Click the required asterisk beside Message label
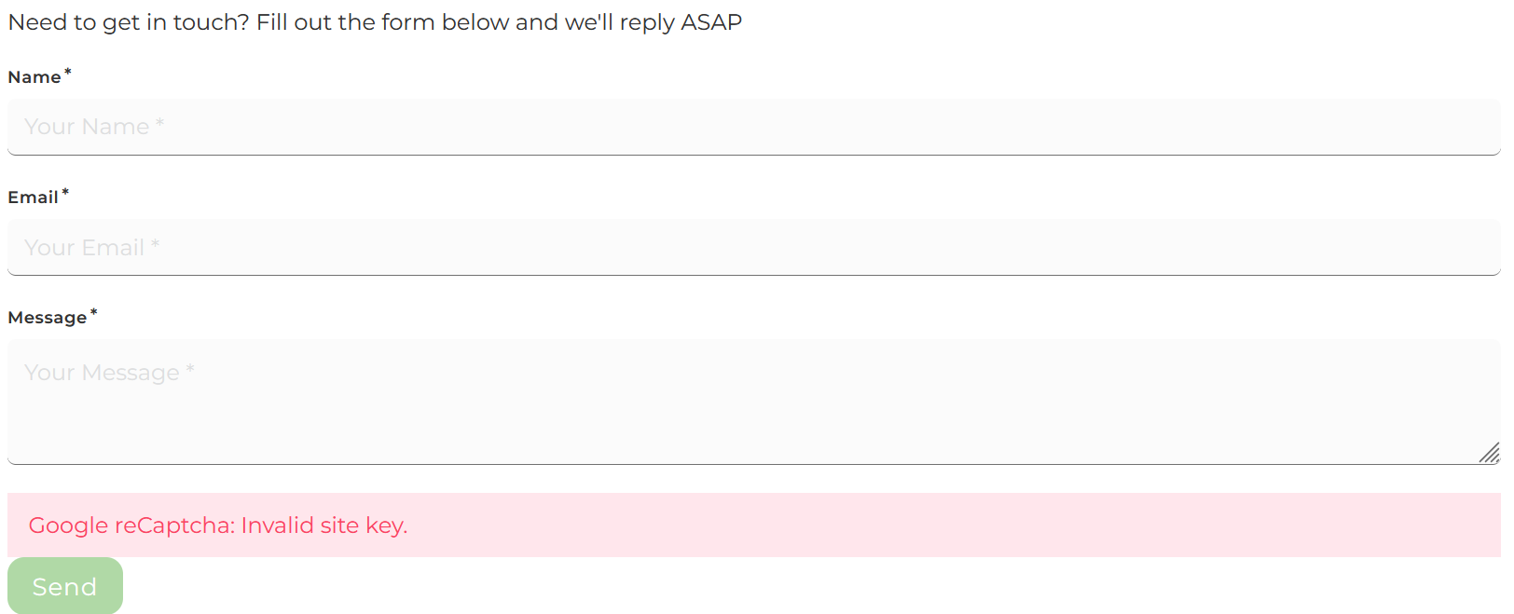The image size is (1514, 614). 93,313
